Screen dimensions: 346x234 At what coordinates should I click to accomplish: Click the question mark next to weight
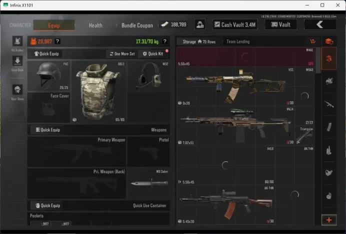(164, 41)
